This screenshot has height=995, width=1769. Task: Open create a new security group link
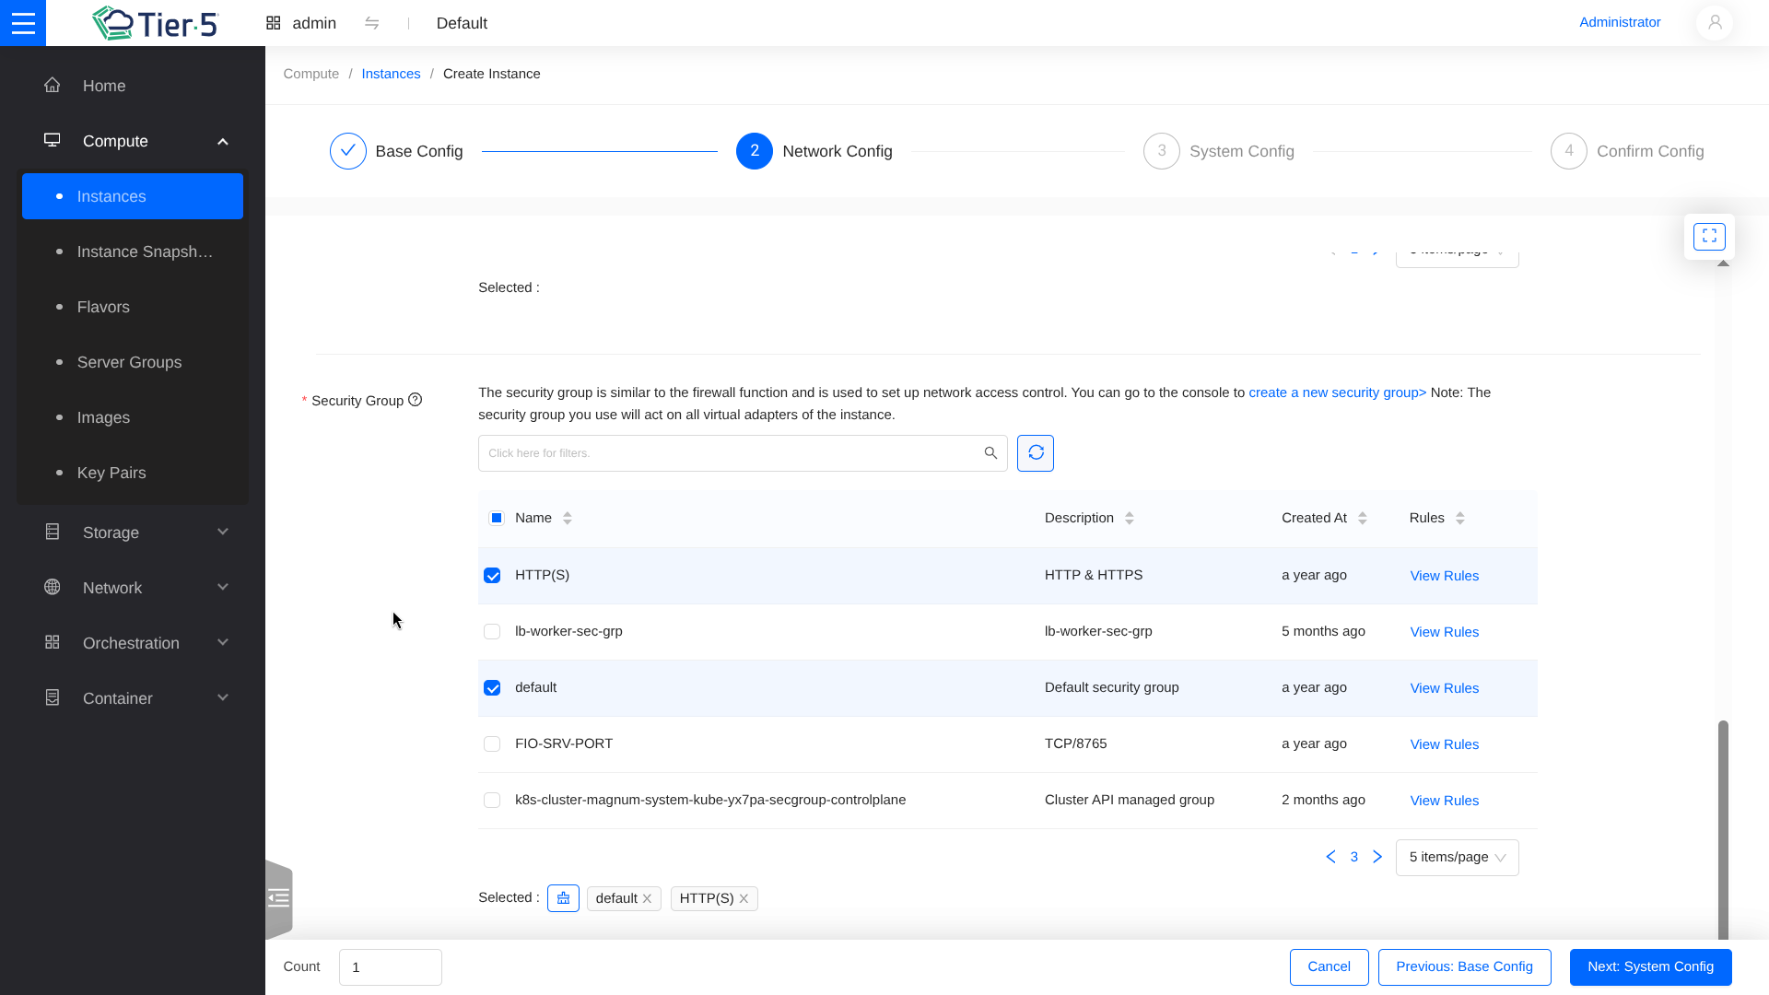click(x=1337, y=392)
